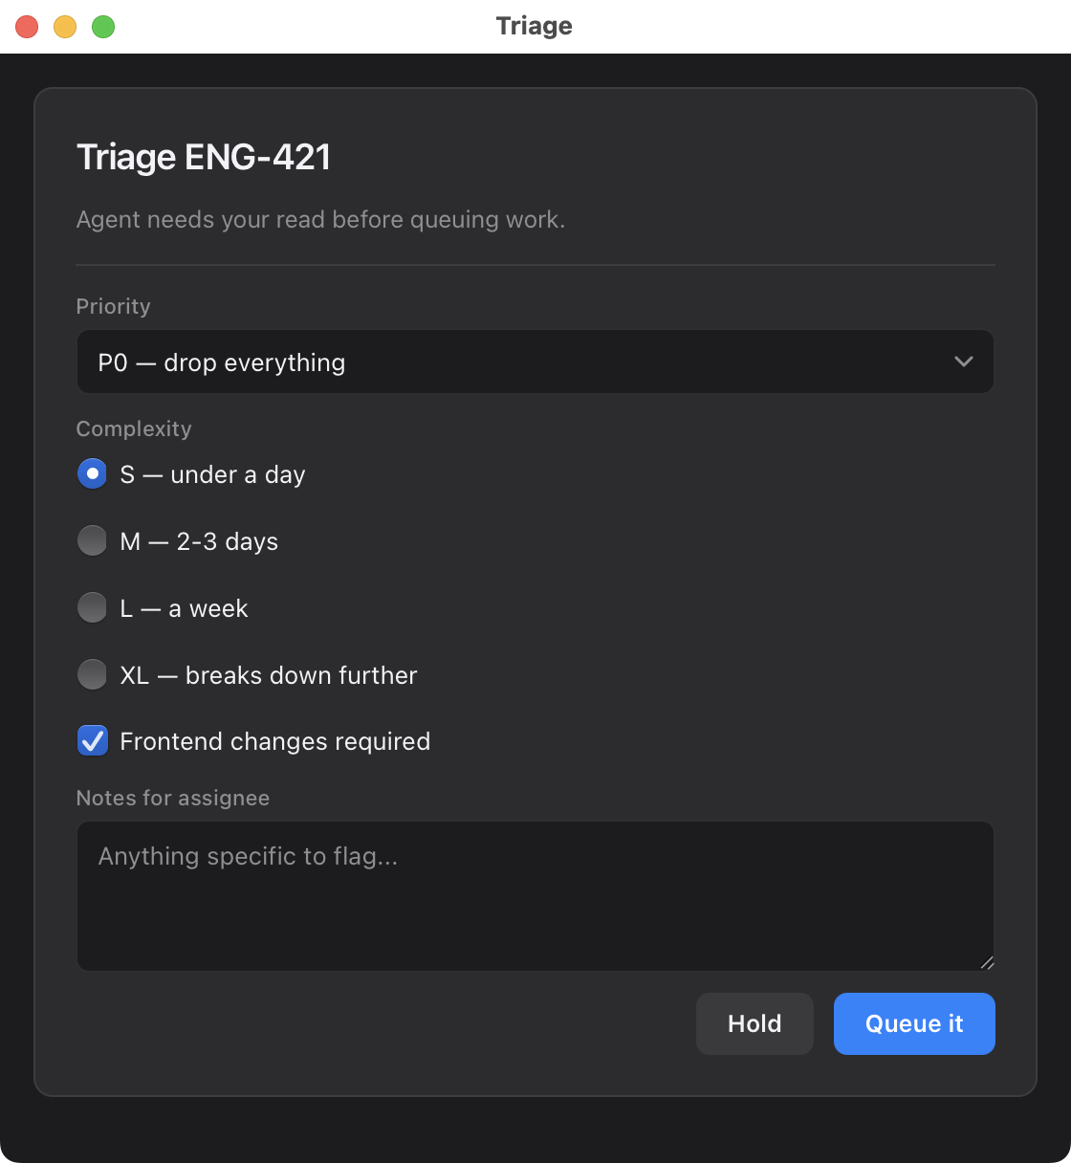Select the S — under a day radio button

point(92,473)
